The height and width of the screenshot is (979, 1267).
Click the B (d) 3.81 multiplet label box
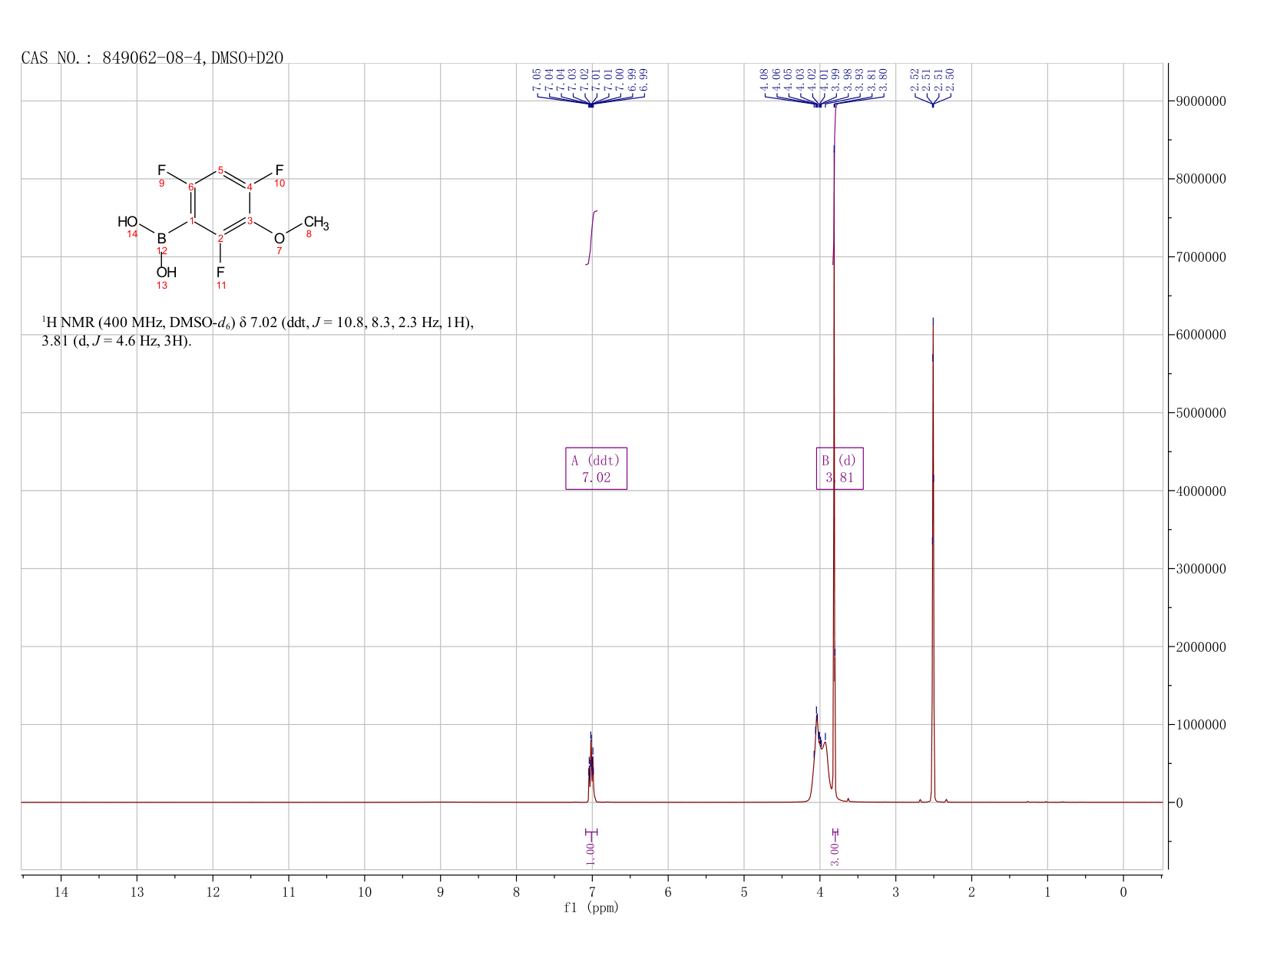click(839, 468)
